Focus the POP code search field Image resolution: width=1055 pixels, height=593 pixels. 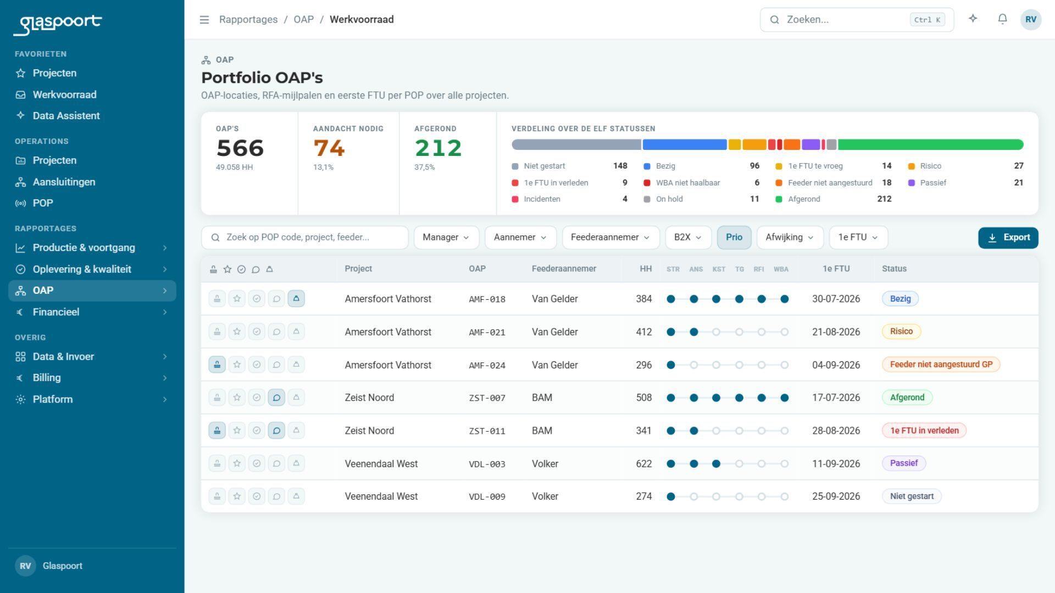pos(305,237)
